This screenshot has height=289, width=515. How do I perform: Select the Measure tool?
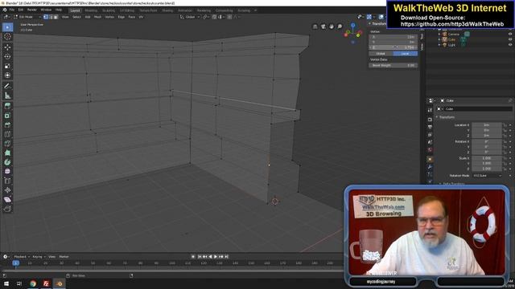7,96
